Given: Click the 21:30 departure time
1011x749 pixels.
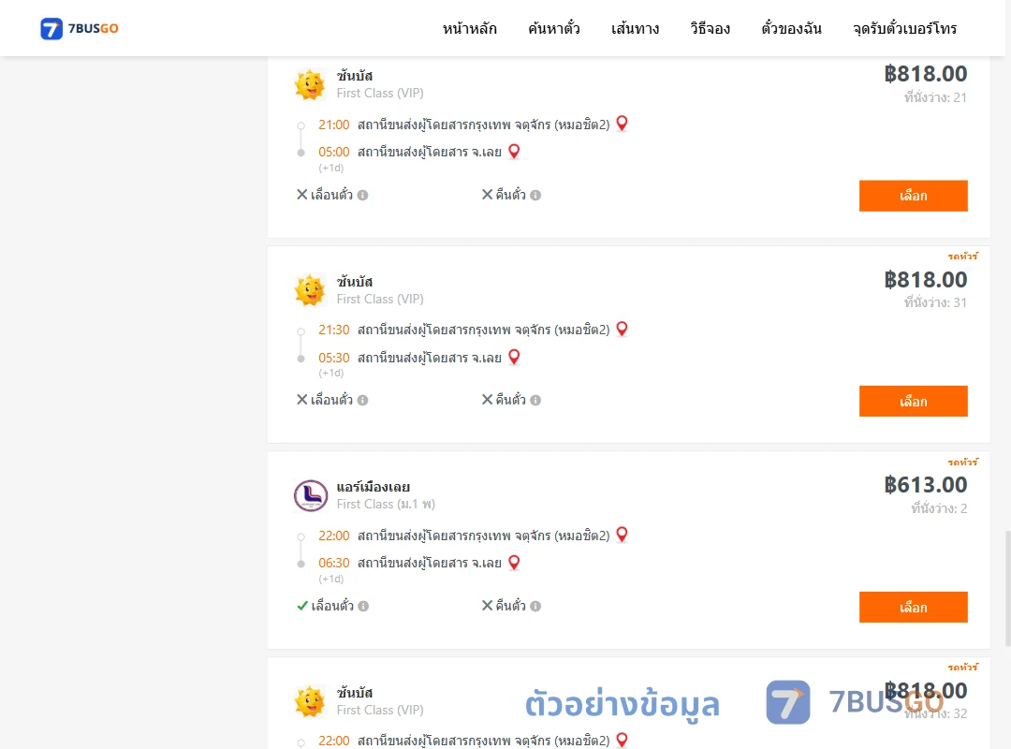Looking at the screenshot, I should (x=334, y=330).
